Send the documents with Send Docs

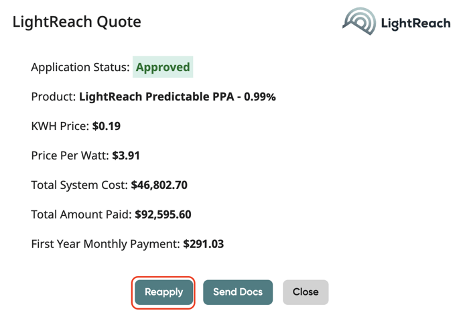238,292
